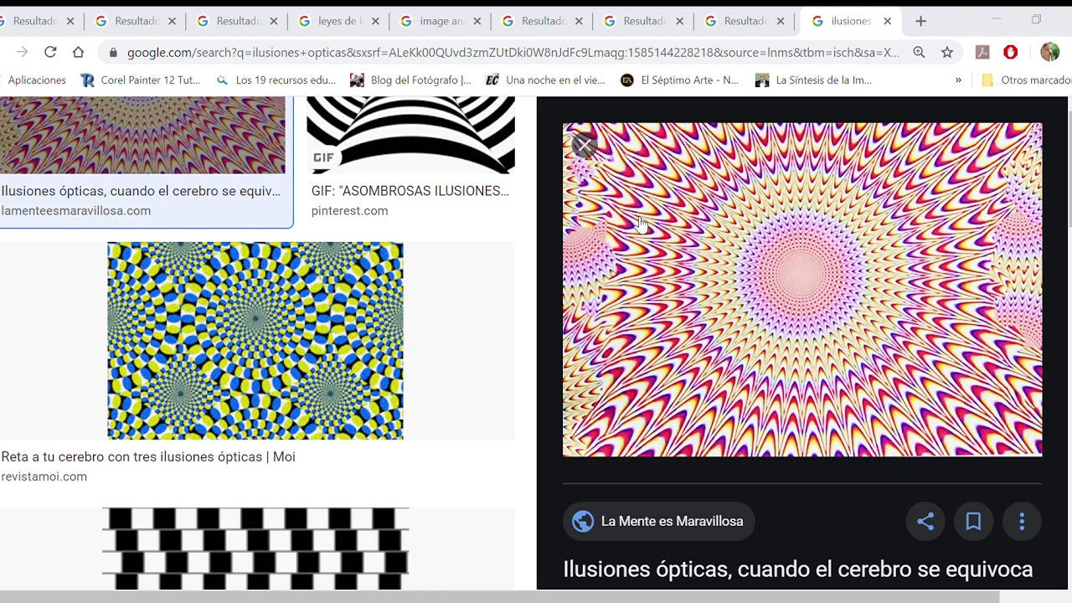Open the three-dot more options menu
Viewport: 1072px width, 603px height.
coord(1022,521)
